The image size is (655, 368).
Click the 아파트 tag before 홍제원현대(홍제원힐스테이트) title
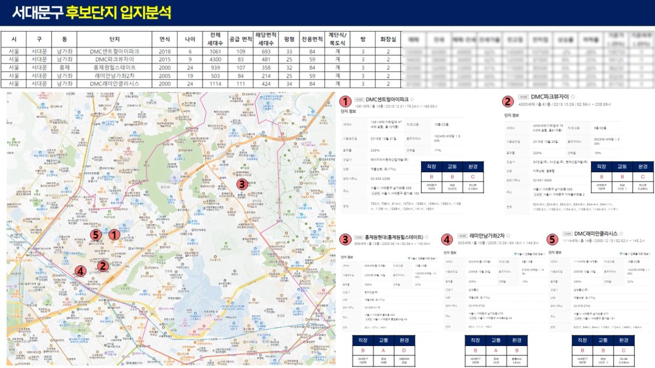point(359,237)
